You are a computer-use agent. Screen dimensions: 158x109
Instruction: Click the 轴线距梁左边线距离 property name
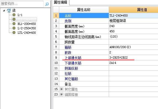coord(83,37)
